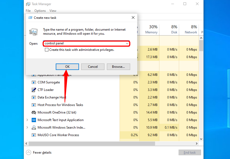Image resolution: width=230 pixels, height=159 pixels.
Task: Select the CTF Loader process row
Action: 111,90
